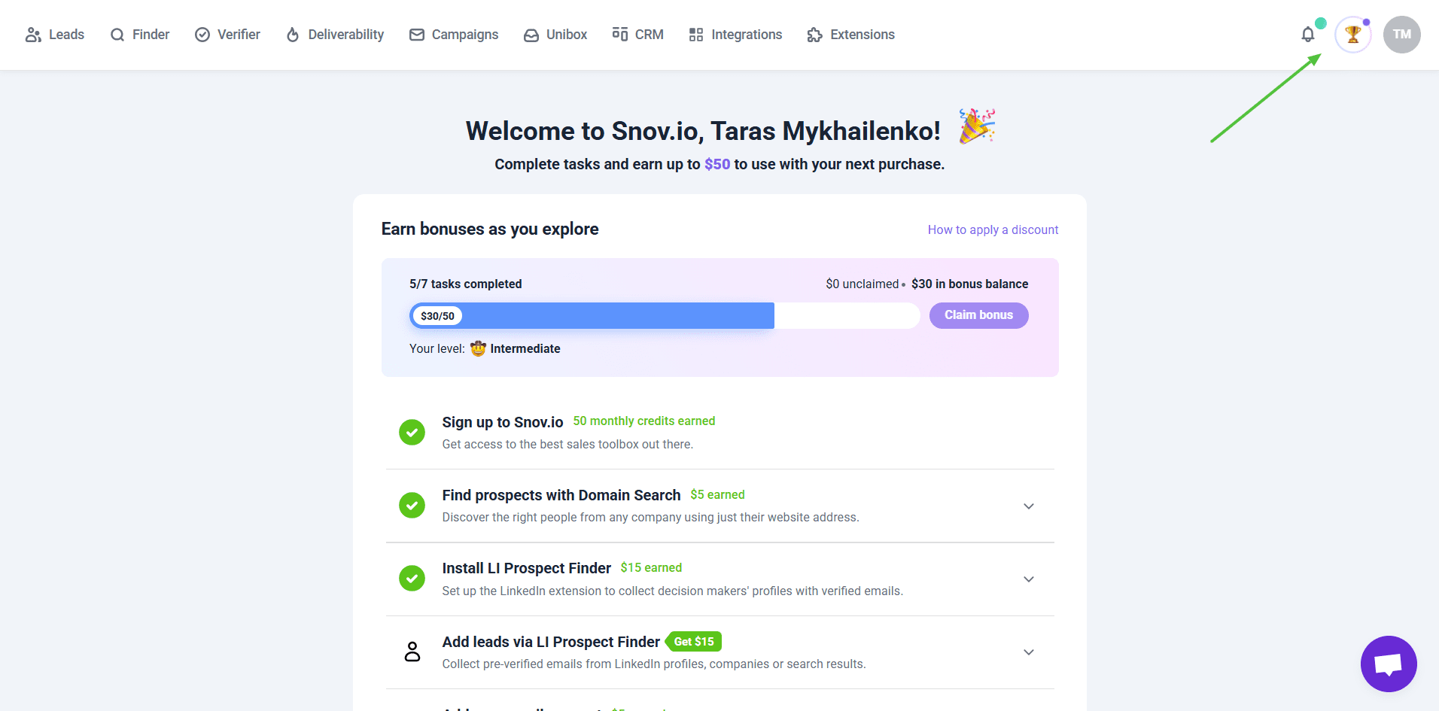Image resolution: width=1439 pixels, height=711 pixels.
Task: Click the Get $15 reward badge
Action: [694, 642]
